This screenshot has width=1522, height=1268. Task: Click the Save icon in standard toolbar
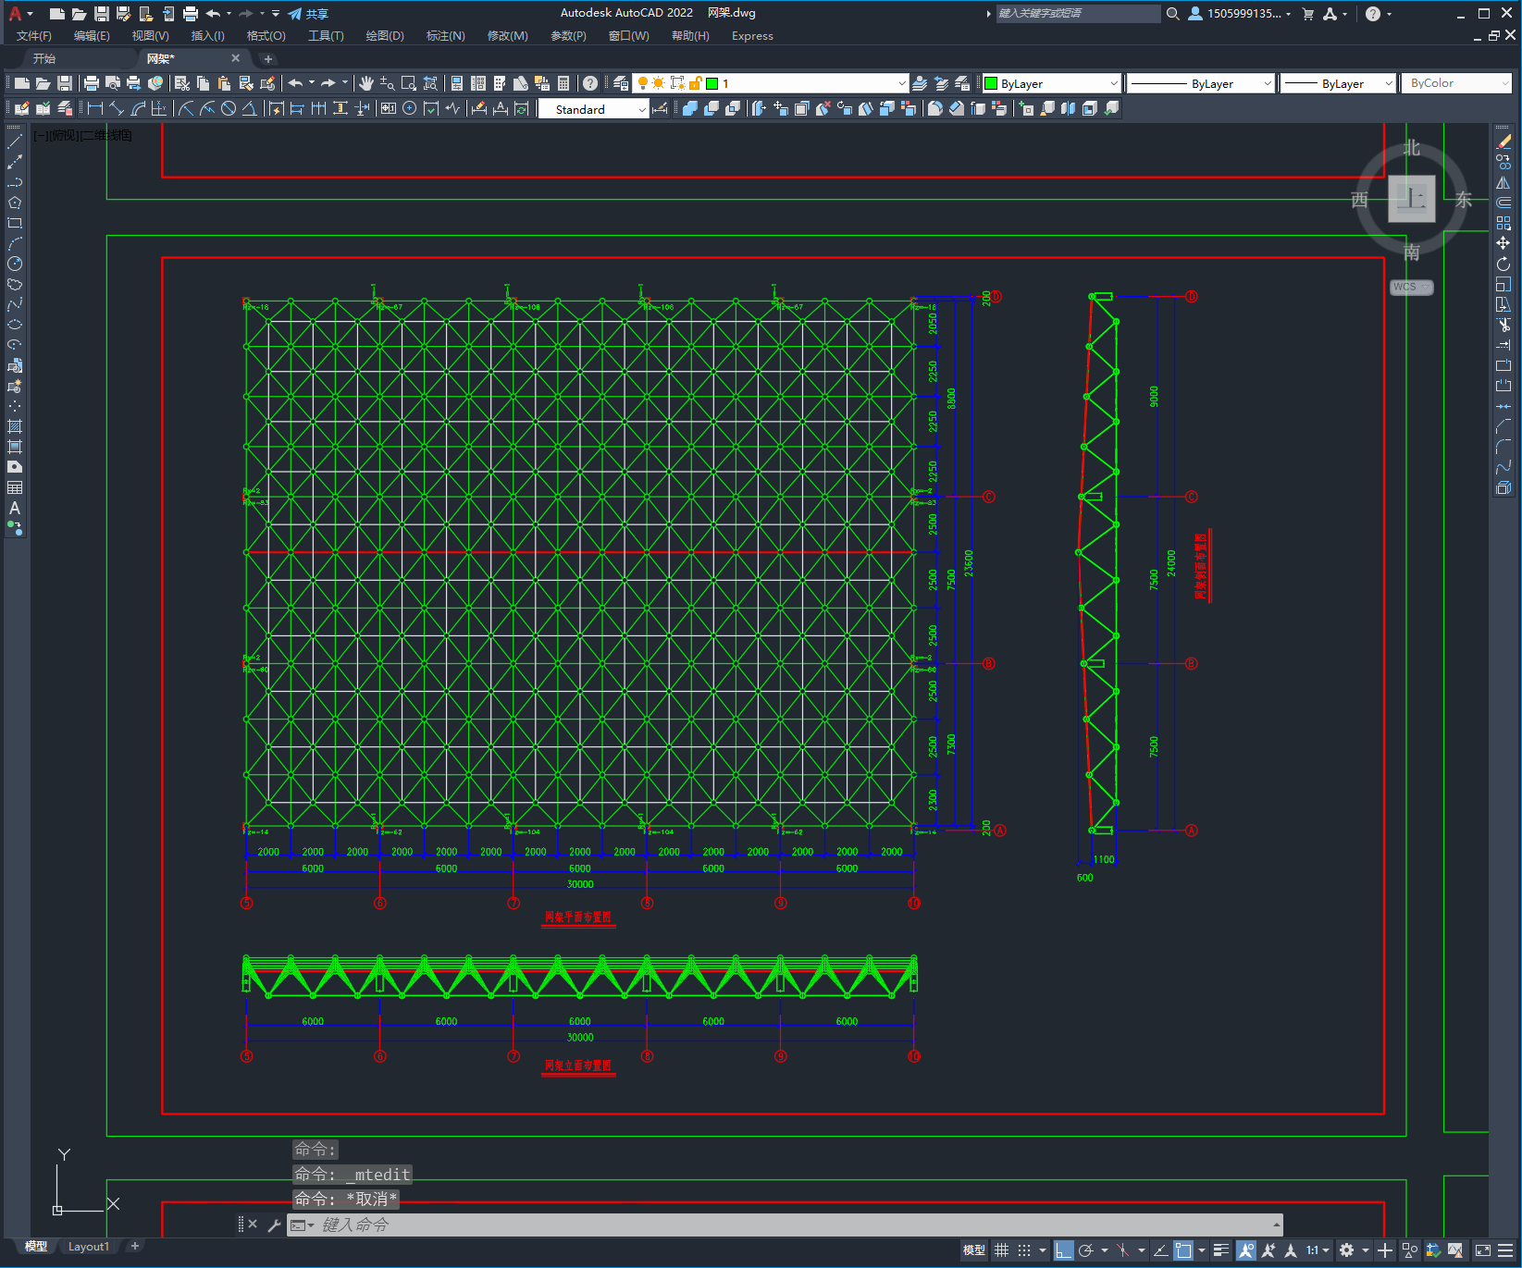(65, 83)
